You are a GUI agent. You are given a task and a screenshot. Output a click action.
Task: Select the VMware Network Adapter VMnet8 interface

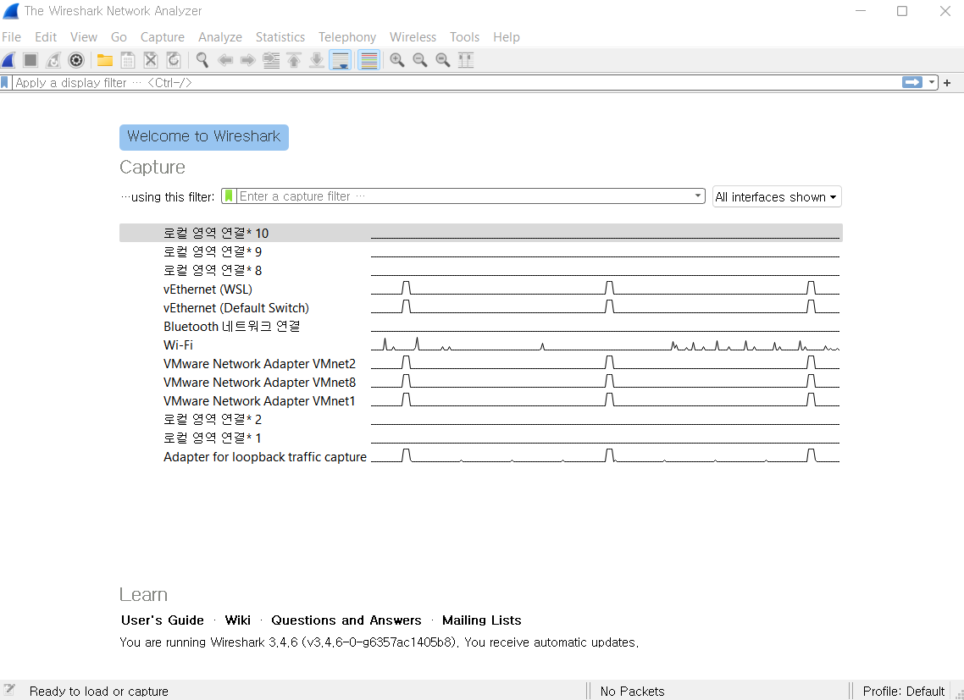click(481, 383)
